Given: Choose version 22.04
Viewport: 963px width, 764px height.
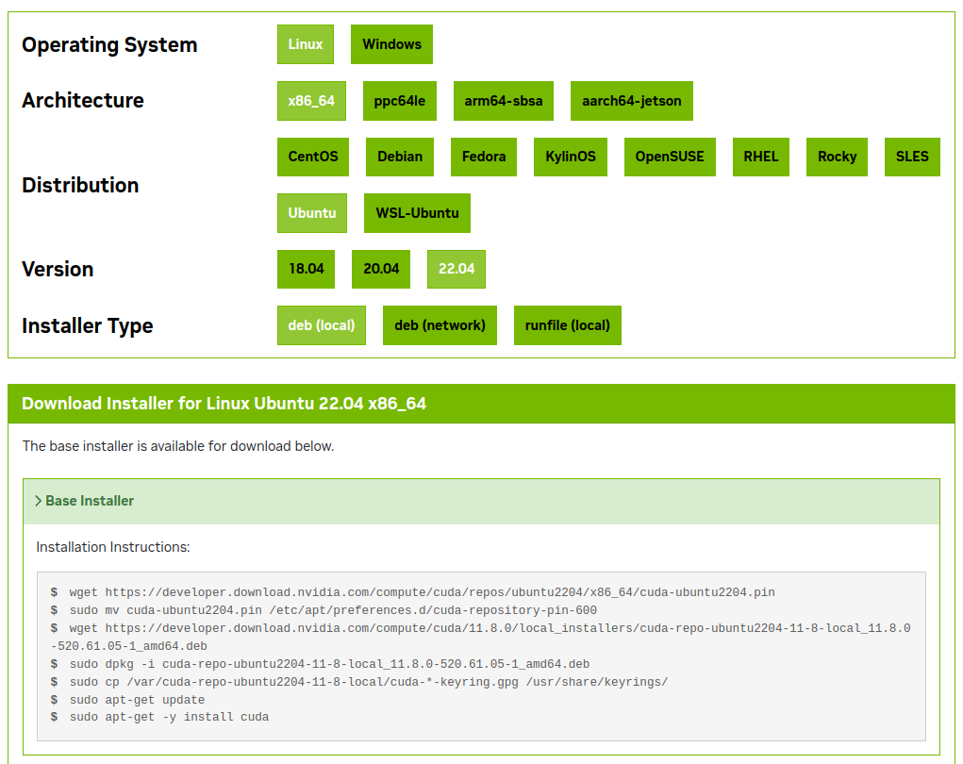Looking at the screenshot, I should click(457, 269).
